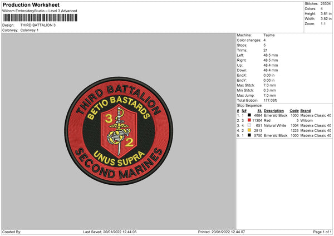Click the 'Code' column header
Viewport: 334px width, 236px height.
pyautogui.click(x=294, y=111)
